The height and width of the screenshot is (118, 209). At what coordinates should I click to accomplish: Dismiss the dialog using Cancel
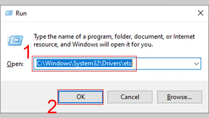[130, 97]
